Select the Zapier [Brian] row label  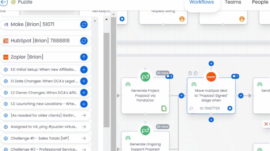(x=27, y=57)
